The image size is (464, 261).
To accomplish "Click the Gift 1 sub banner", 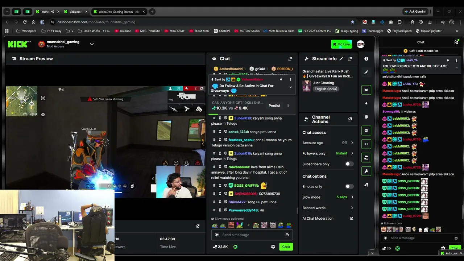I will 420,51.
